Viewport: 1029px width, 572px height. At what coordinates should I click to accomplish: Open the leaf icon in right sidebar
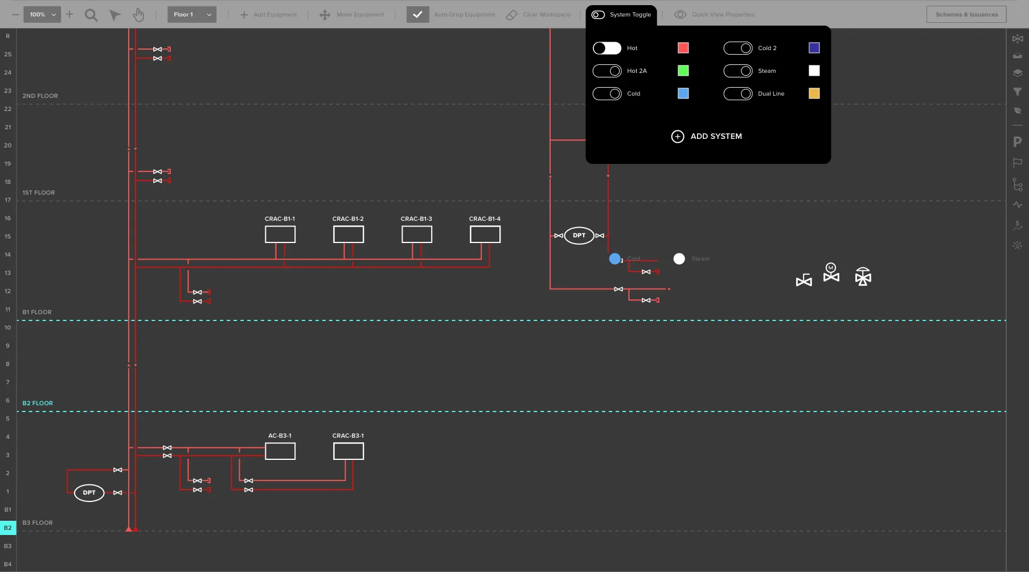1018,110
